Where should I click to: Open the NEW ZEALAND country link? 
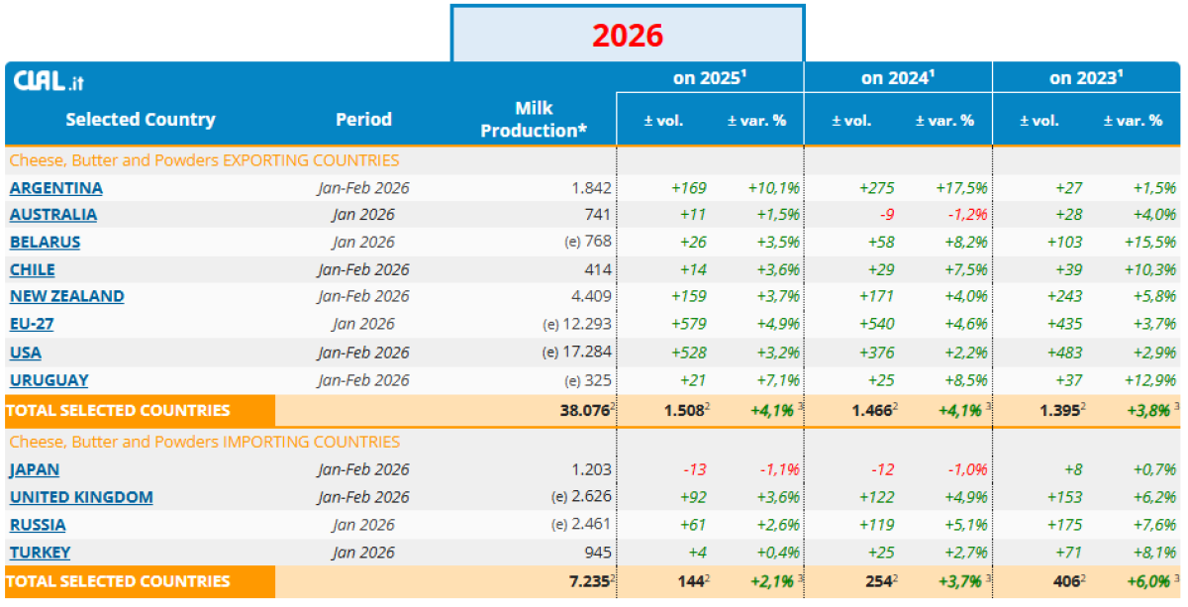(66, 296)
